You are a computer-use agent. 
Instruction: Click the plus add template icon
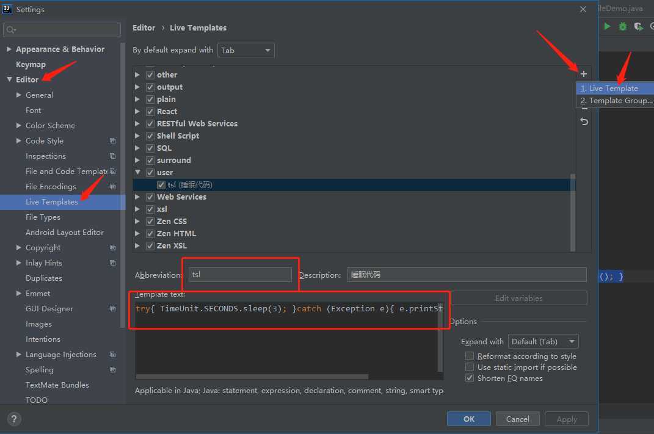584,74
